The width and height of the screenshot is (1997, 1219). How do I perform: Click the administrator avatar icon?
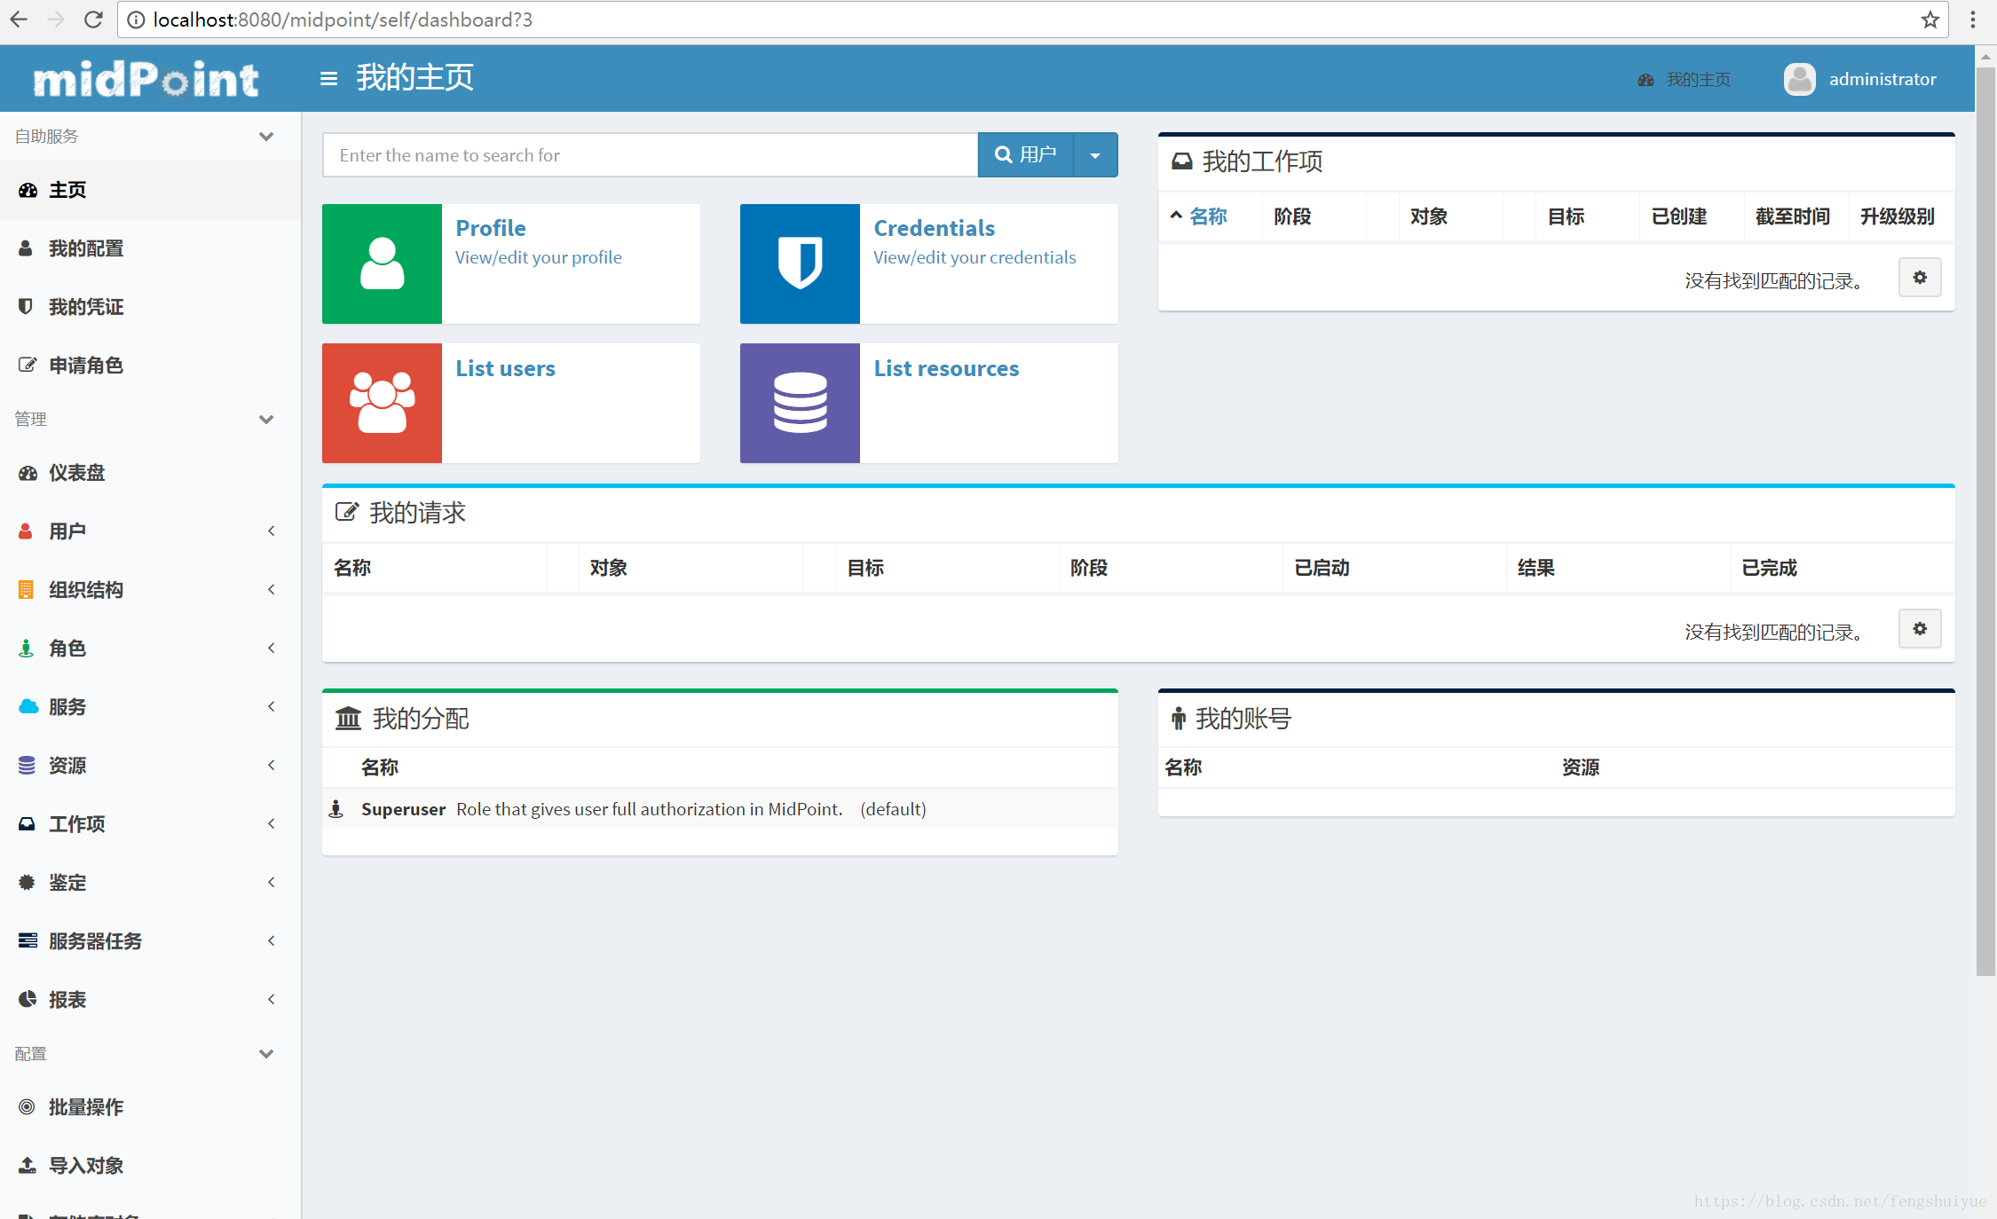[1799, 79]
